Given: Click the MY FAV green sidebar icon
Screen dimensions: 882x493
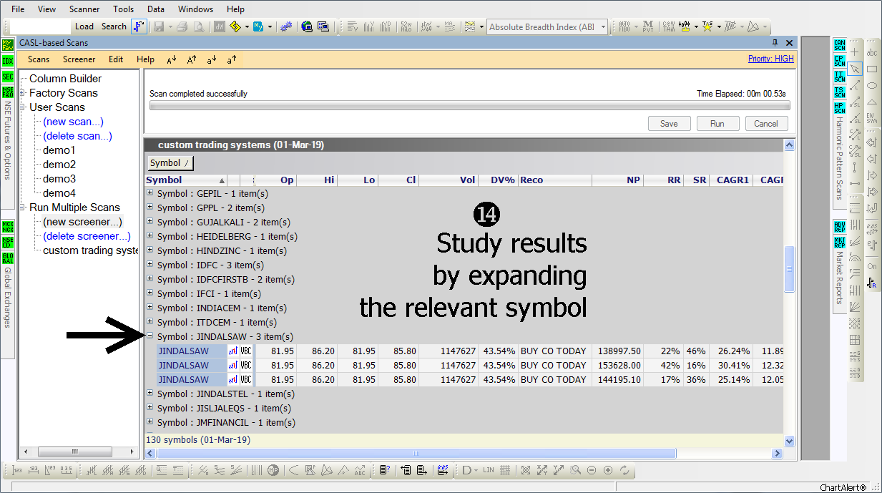Looking at the screenshot, I should tap(8, 47).
